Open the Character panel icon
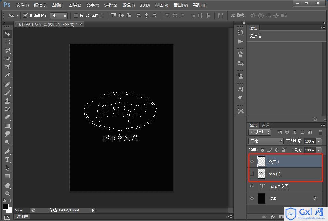 click(x=240, y=90)
